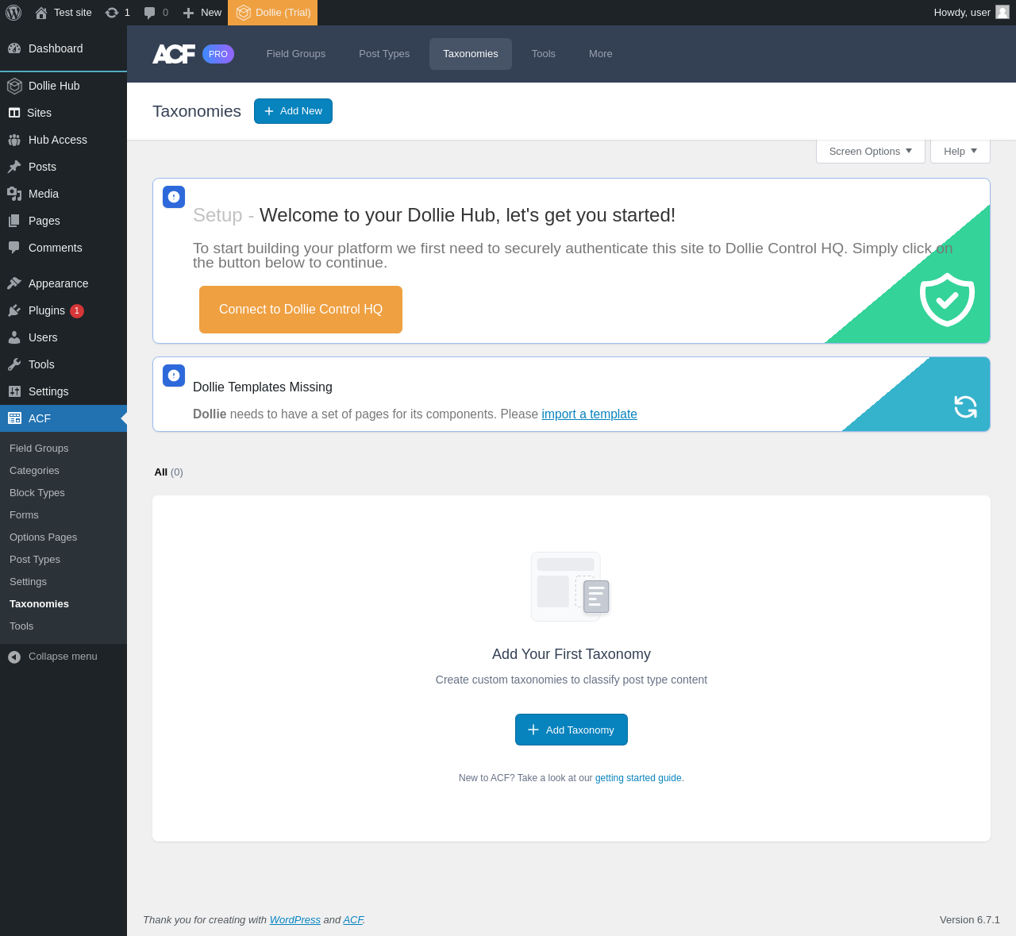Click the shield checkmark icon in Setup notice
Screen dimensions: 1016x936
(x=947, y=299)
